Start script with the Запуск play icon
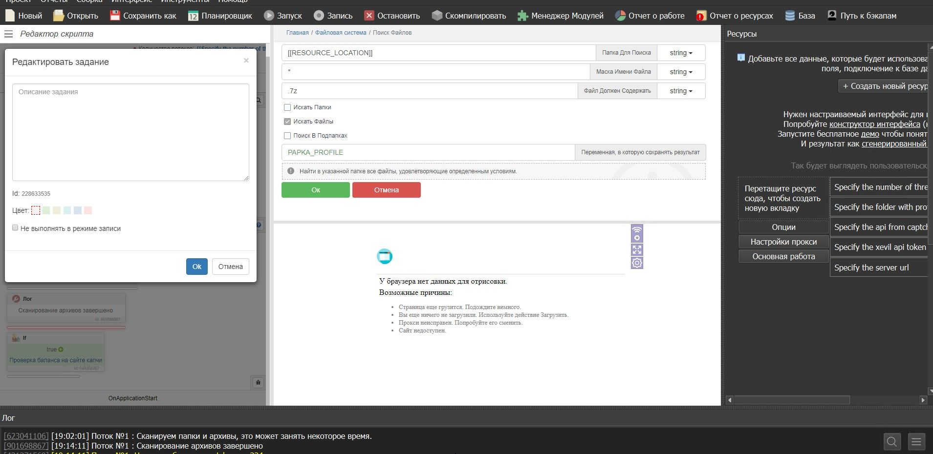Screen dimensions: 933x454 [269, 16]
